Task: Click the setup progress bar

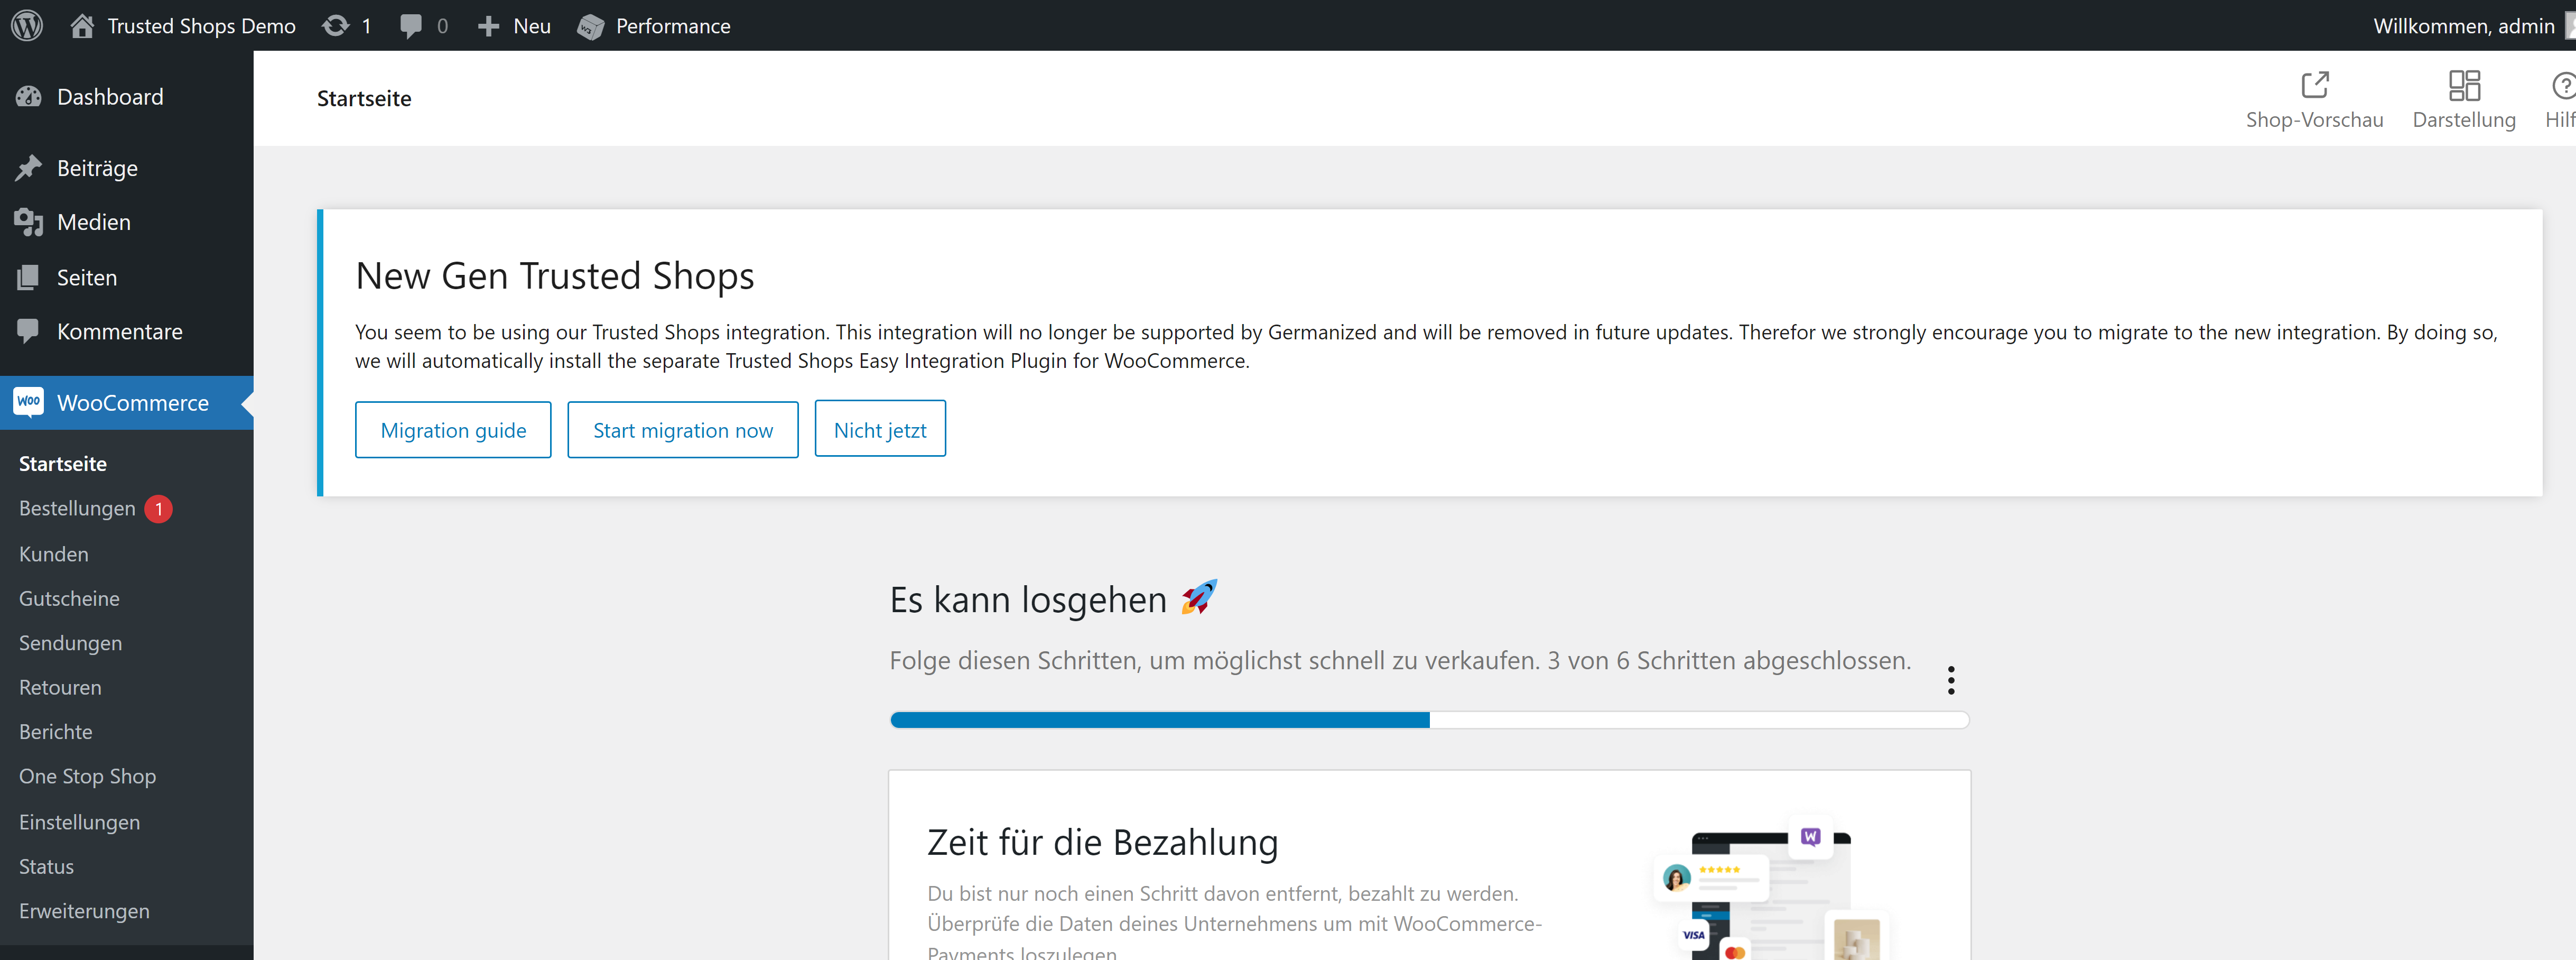Action: point(1429,720)
